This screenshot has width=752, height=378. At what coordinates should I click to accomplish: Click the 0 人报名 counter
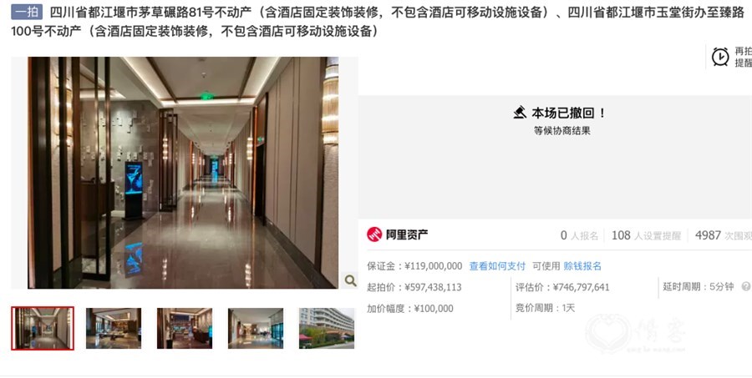(579, 235)
